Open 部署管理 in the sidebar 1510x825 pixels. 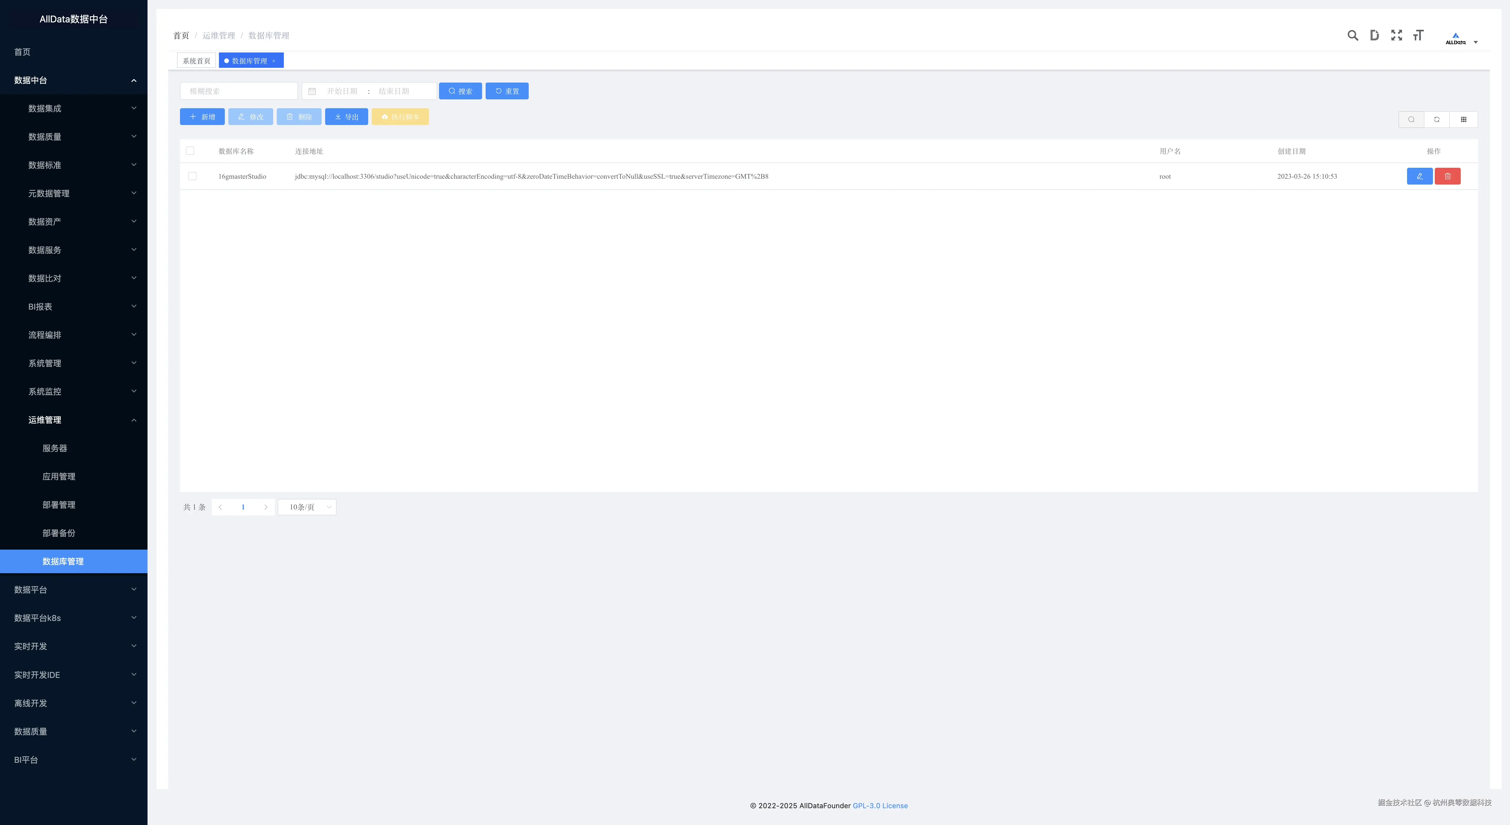click(59, 505)
